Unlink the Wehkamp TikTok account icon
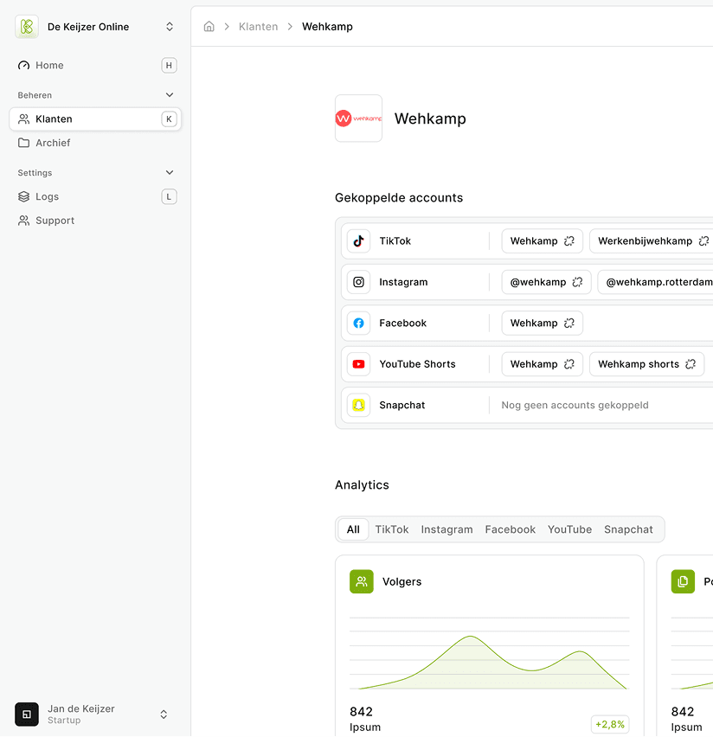 (569, 241)
